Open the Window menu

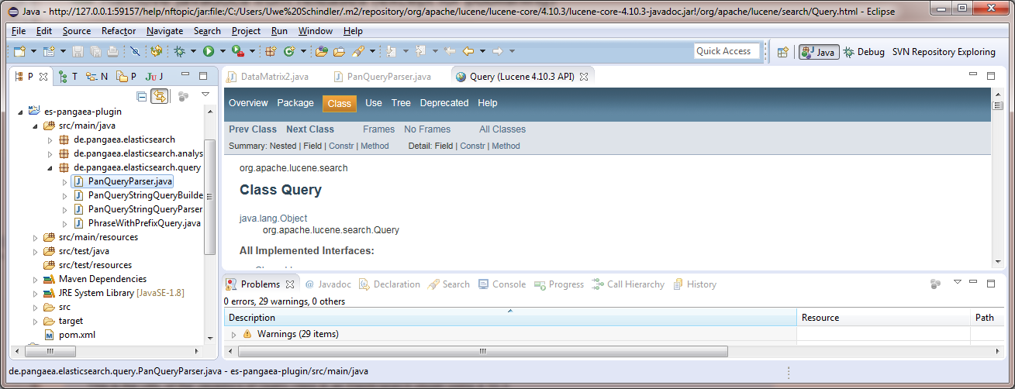tap(315, 31)
